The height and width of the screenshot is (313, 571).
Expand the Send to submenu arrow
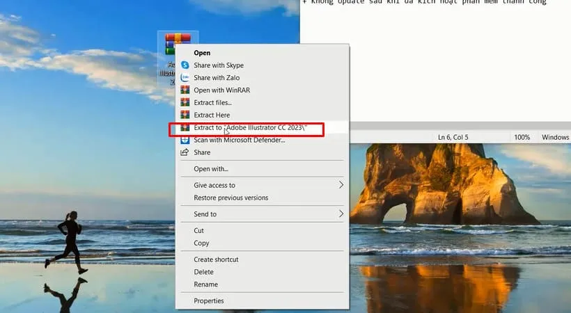click(341, 214)
